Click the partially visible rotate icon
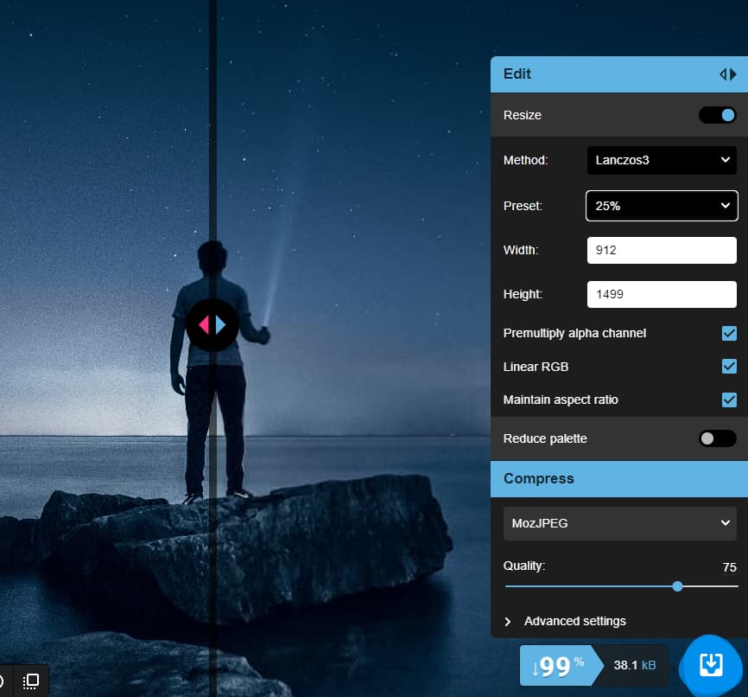 click(x=3, y=681)
